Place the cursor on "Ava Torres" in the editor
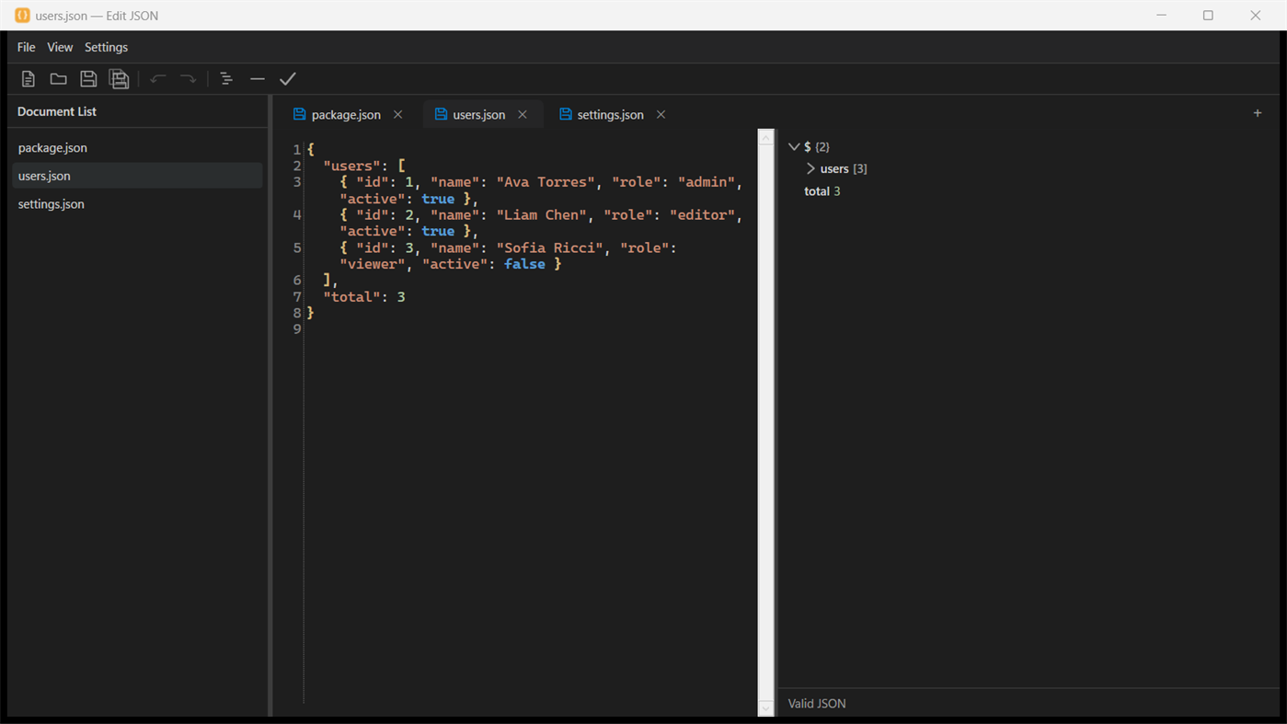Image resolution: width=1287 pixels, height=724 pixels. (x=546, y=182)
